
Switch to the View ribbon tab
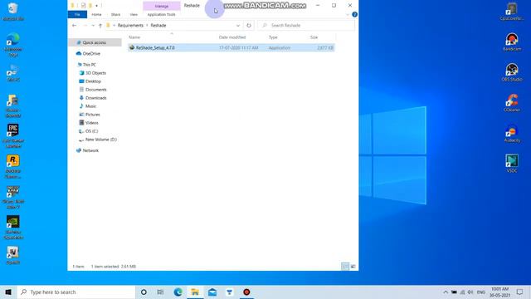[134, 15]
